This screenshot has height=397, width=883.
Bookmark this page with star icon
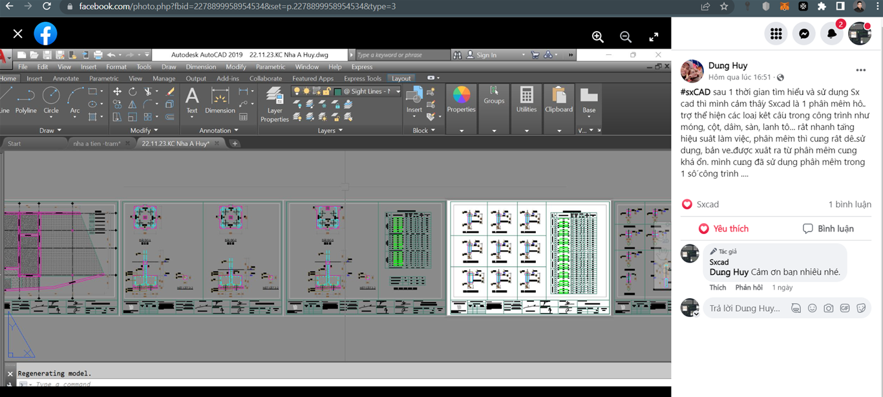pyautogui.click(x=724, y=6)
